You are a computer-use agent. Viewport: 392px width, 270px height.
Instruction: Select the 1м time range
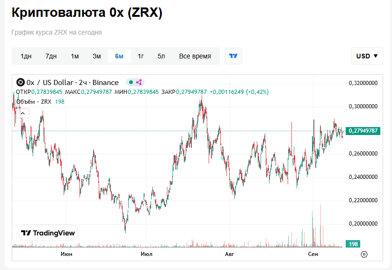point(75,56)
